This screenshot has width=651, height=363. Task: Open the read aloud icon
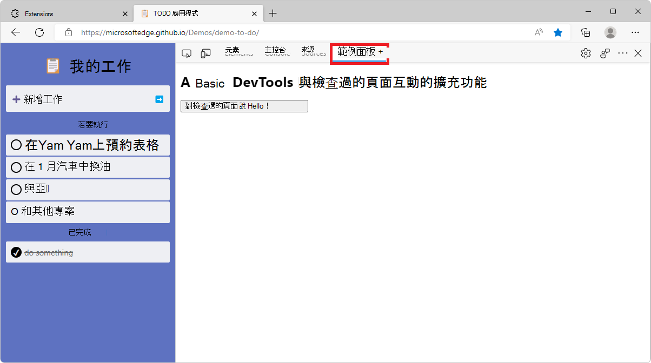[538, 32]
